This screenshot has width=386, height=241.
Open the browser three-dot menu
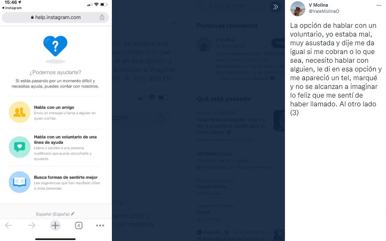(100, 225)
